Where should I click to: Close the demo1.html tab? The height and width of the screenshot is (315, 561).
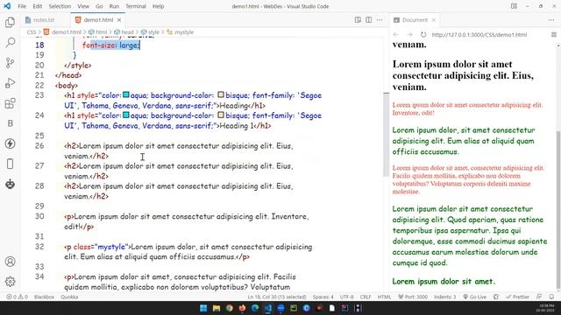pos(119,20)
